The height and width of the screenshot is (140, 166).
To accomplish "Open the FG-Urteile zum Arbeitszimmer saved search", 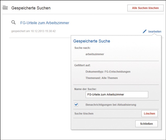I will (45, 23).
